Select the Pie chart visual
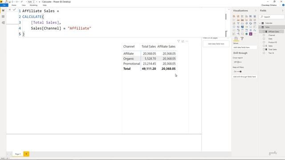Image resolution: width=285 pixels, height=160 pixels. pos(246,23)
